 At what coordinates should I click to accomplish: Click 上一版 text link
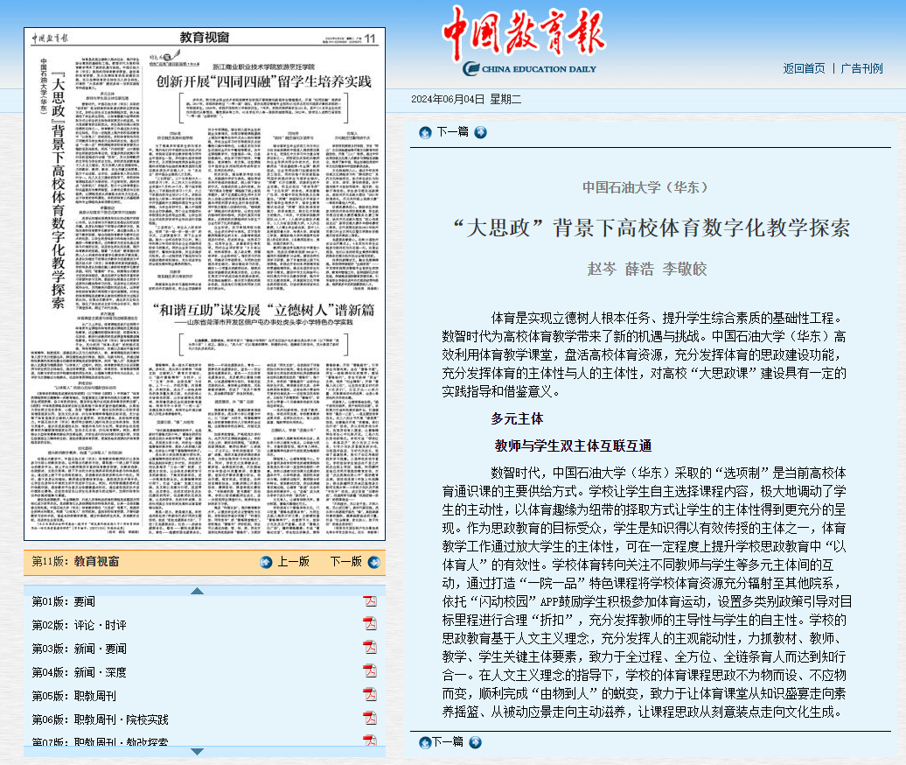pos(293,562)
